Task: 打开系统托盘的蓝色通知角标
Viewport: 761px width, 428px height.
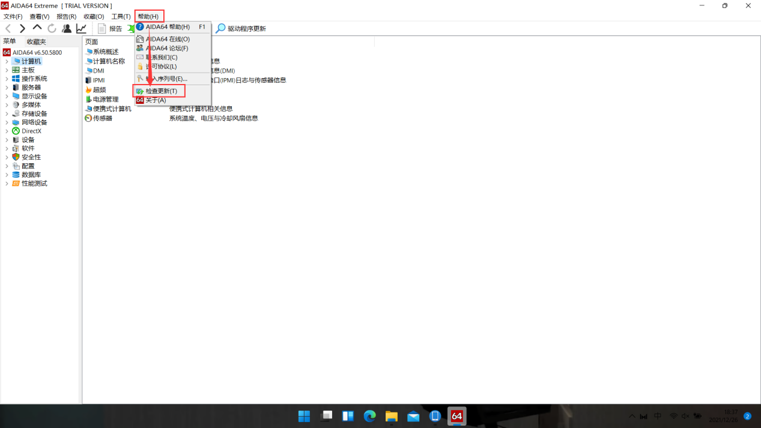Action: [x=747, y=415]
